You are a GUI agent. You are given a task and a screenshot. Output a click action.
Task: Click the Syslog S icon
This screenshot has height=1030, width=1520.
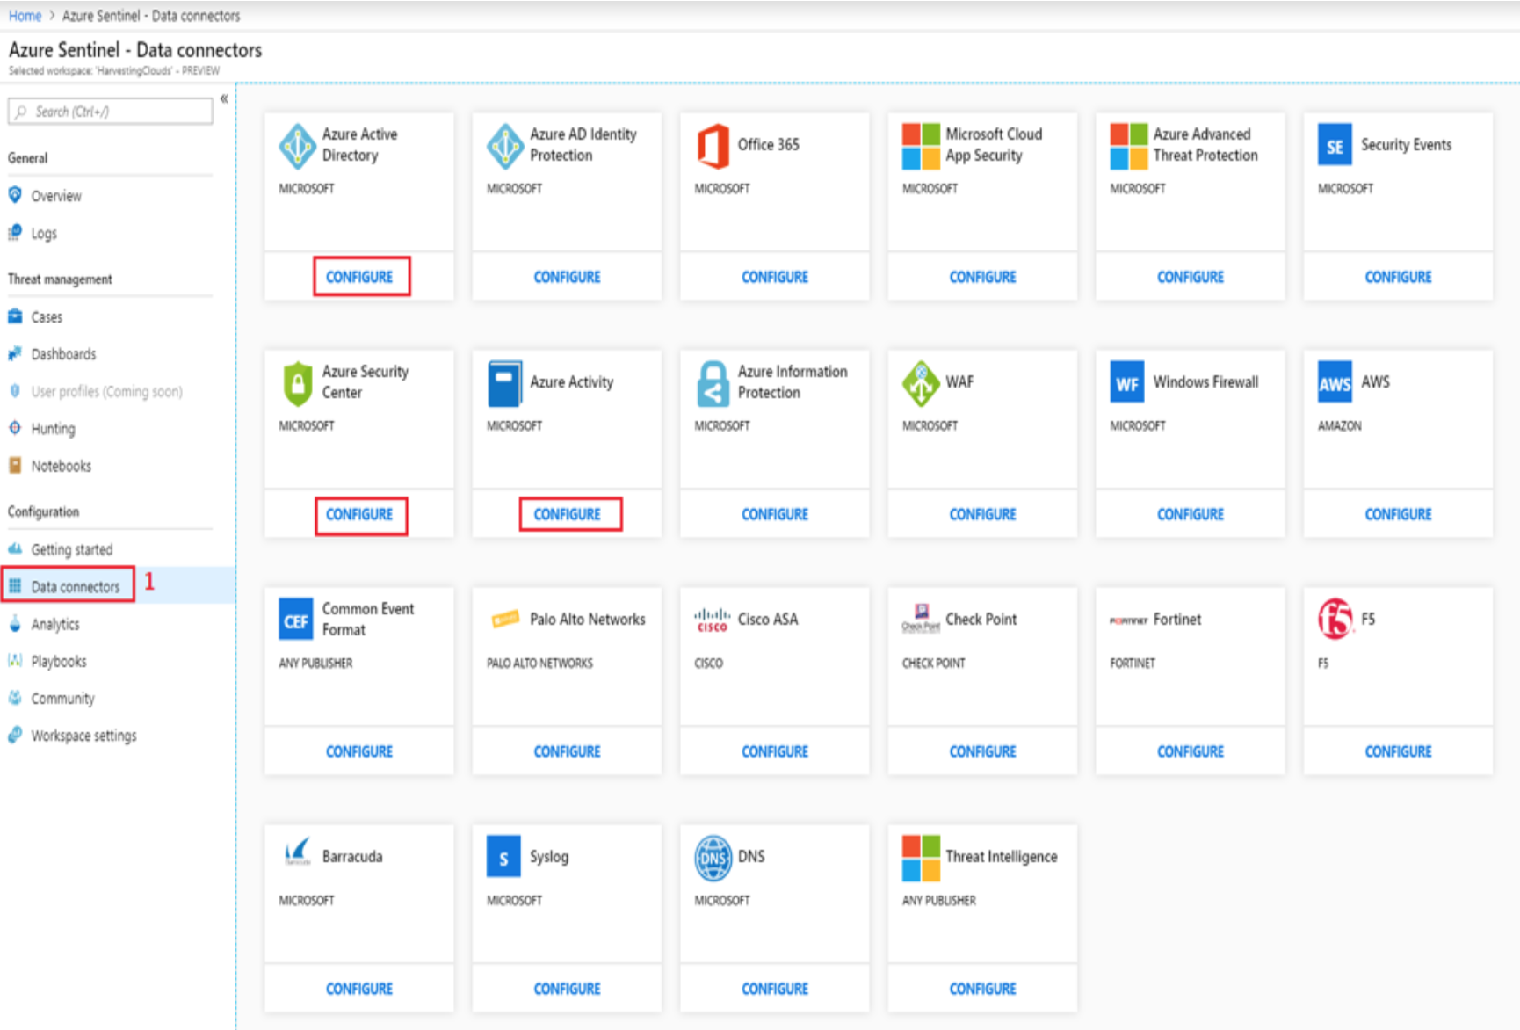click(x=503, y=857)
